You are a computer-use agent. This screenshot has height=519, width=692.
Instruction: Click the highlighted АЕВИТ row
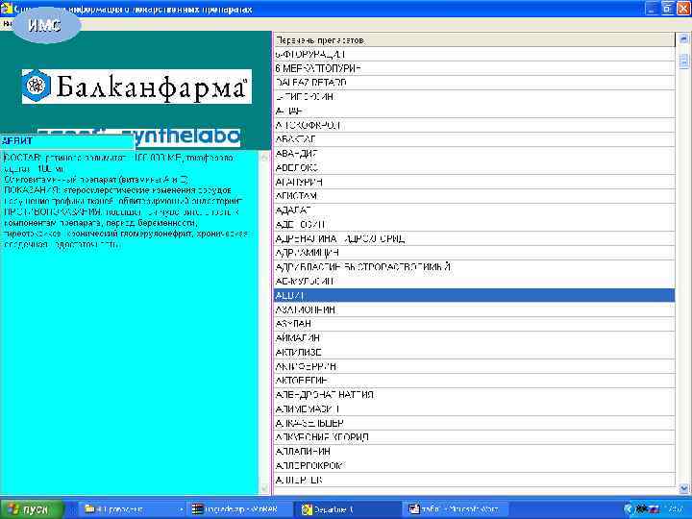[x=474, y=295]
